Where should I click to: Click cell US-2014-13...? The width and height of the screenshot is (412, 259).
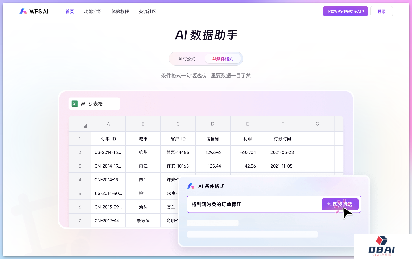(108, 152)
